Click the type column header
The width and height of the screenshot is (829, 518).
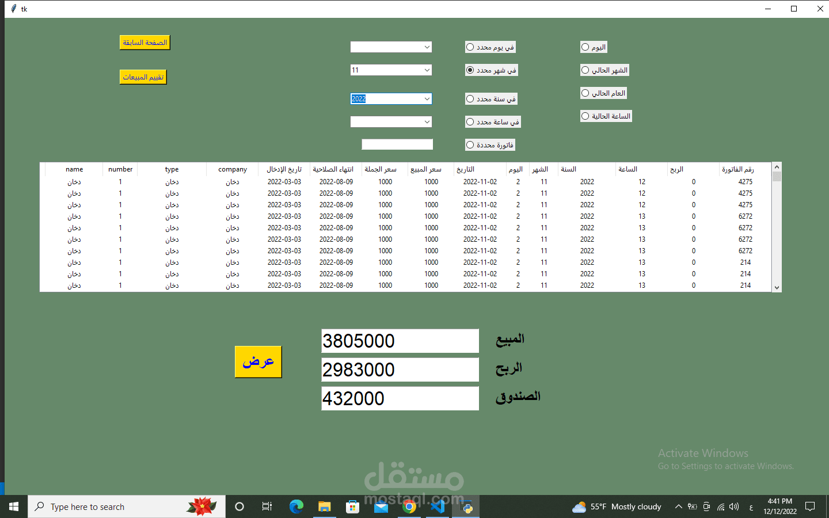[172, 169]
